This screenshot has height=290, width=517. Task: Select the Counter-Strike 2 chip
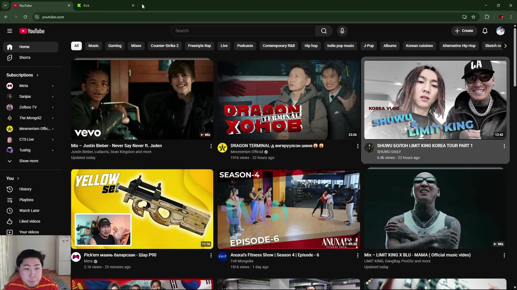pyautogui.click(x=164, y=46)
